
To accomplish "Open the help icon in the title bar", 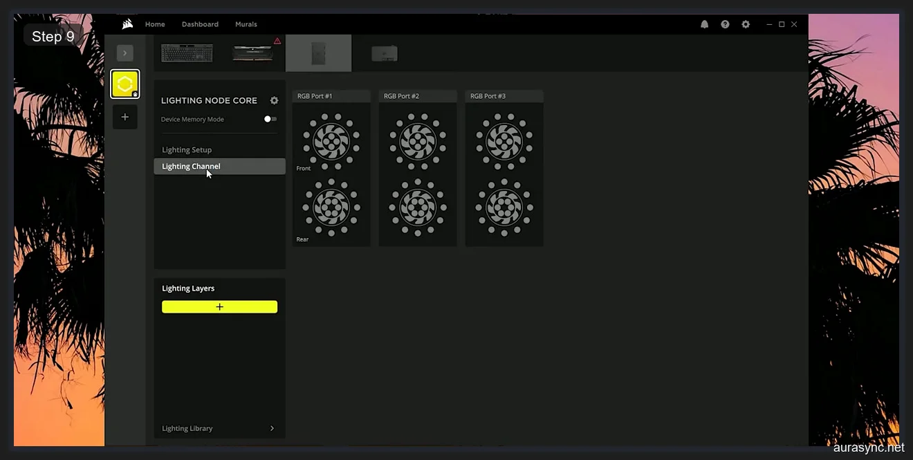I will pos(725,24).
